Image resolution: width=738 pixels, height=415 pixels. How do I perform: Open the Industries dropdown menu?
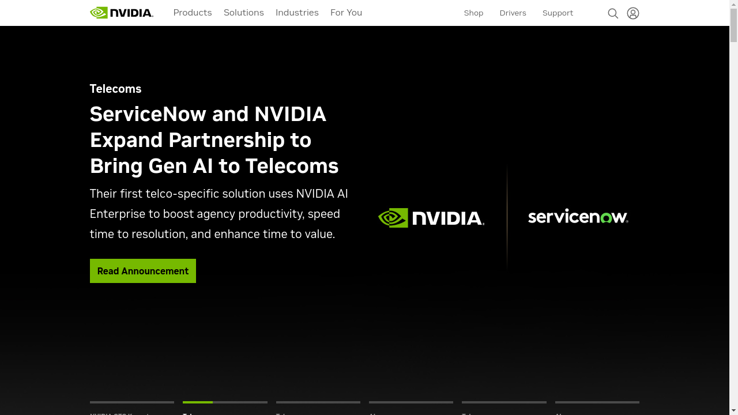point(297,13)
